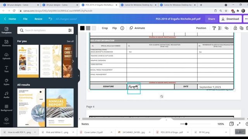Click the copy style paint roller icon
Image resolution: width=248 pixels, height=139 pixels.
214,28
